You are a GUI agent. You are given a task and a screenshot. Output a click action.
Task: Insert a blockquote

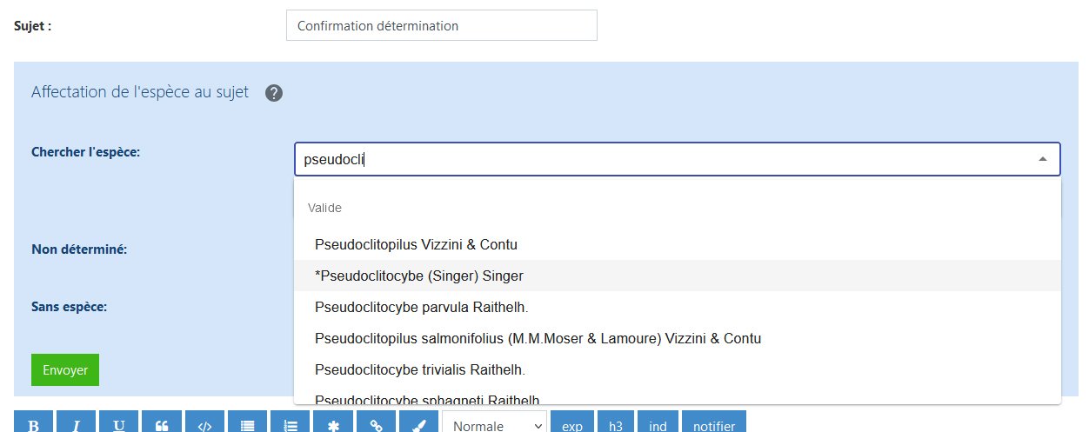pyautogui.click(x=162, y=424)
